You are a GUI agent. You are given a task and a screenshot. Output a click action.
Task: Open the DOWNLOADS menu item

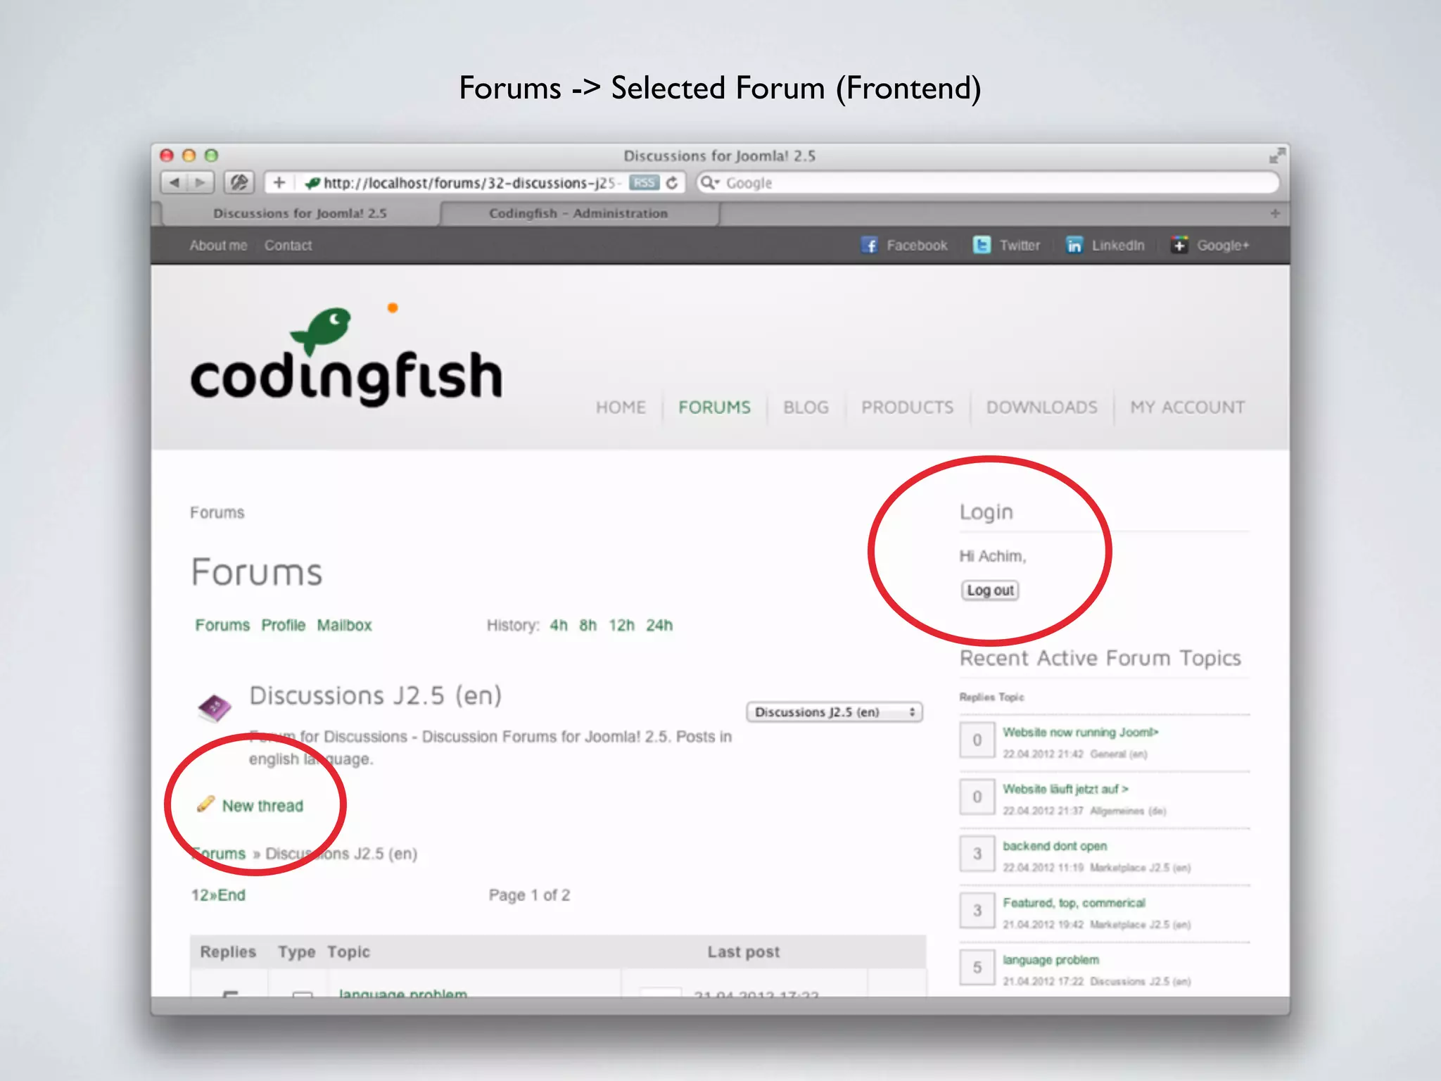(1041, 407)
